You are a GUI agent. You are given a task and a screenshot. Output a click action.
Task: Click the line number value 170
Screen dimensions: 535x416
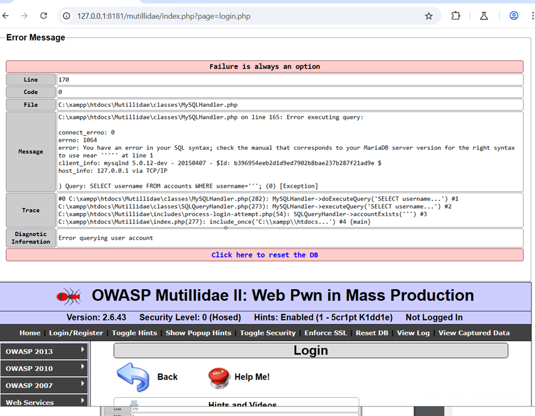tap(64, 80)
